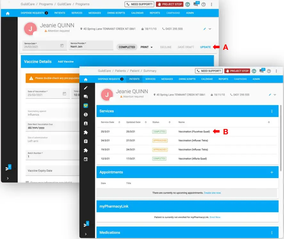Screen dimensions: 284x239
Task: Open the help question mark in the Summary window
Action: click(x=269, y=71)
